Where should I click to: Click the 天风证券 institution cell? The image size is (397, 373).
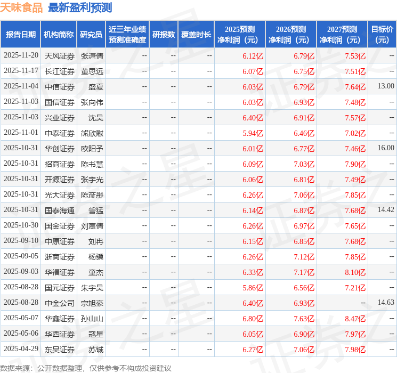point(60,56)
